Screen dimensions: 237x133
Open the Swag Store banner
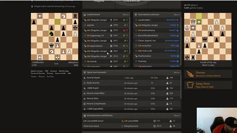click(208, 85)
